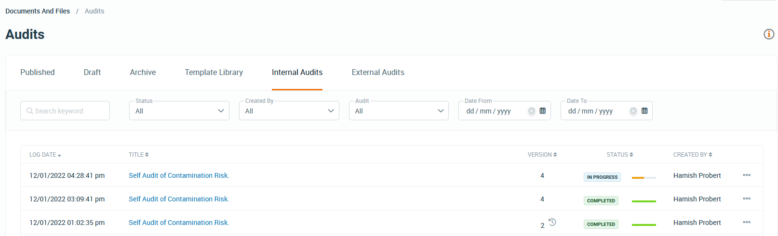Open actions menu for In Progress audit

point(746,175)
